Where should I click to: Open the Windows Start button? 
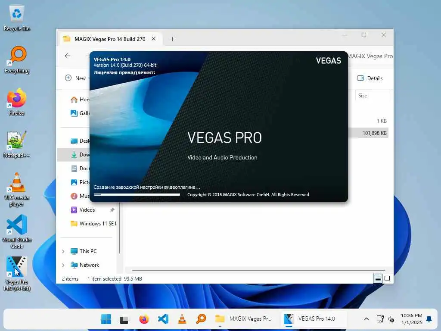tap(106, 319)
